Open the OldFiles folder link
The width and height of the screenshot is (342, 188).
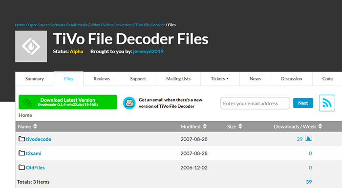(35, 168)
